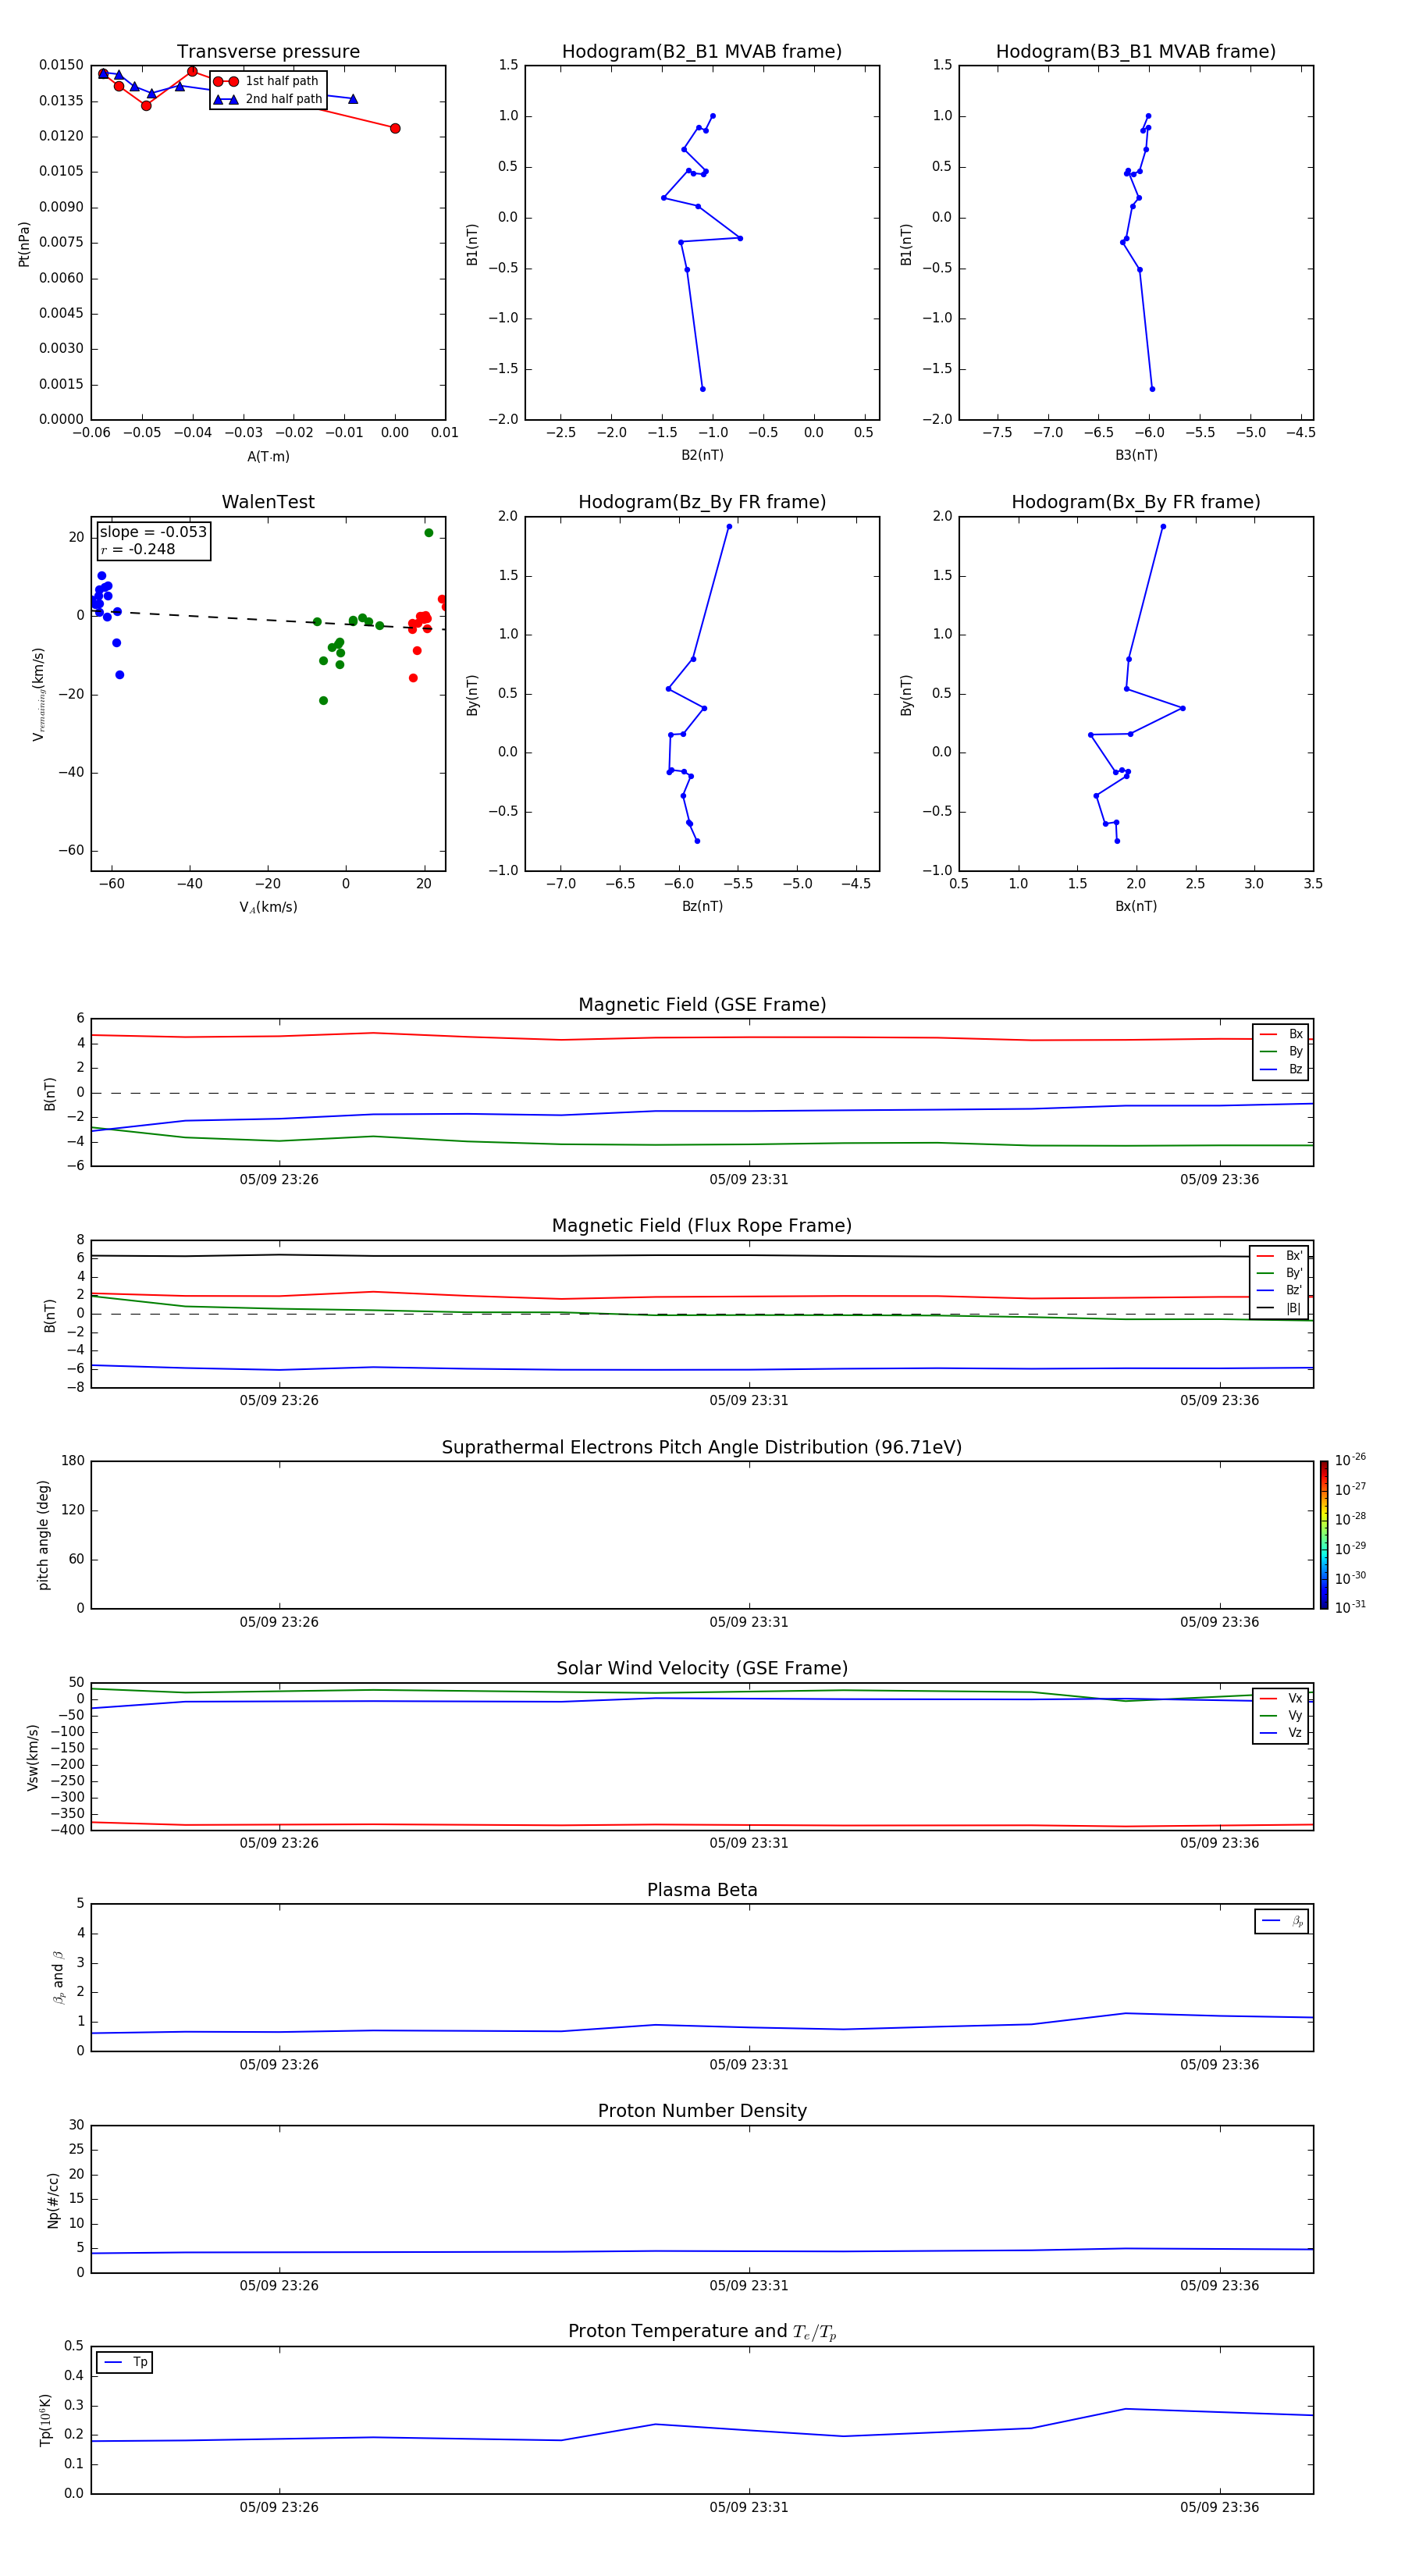Select 'Bx' in the GSE magnetic field legend
1405x2576 pixels.
(1281, 1035)
